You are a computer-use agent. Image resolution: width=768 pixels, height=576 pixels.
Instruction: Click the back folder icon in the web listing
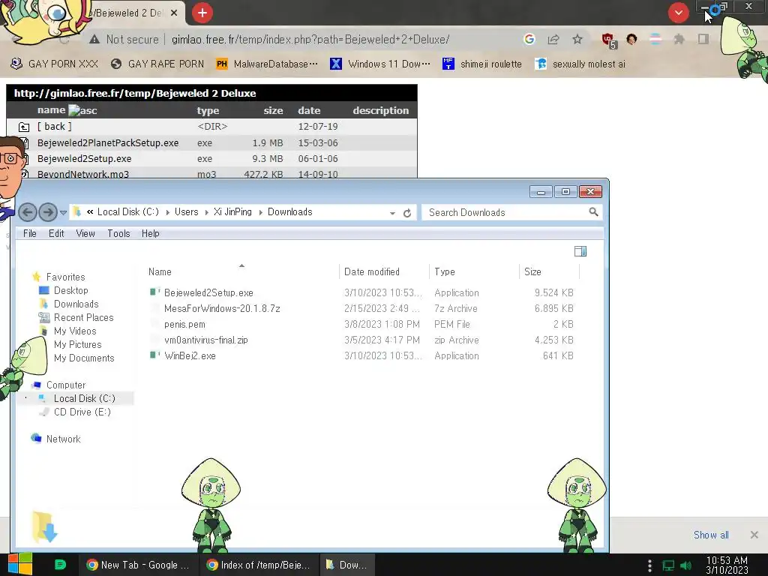point(24,127)
